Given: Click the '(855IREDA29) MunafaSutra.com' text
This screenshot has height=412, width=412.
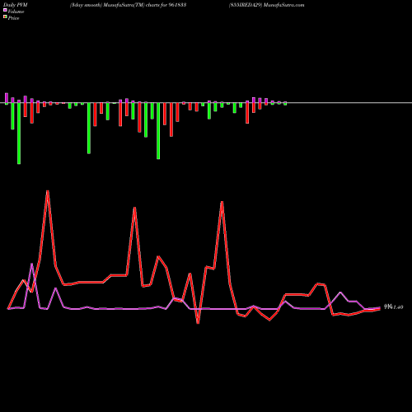Looking at the screenshot, I should click(267, 5).
